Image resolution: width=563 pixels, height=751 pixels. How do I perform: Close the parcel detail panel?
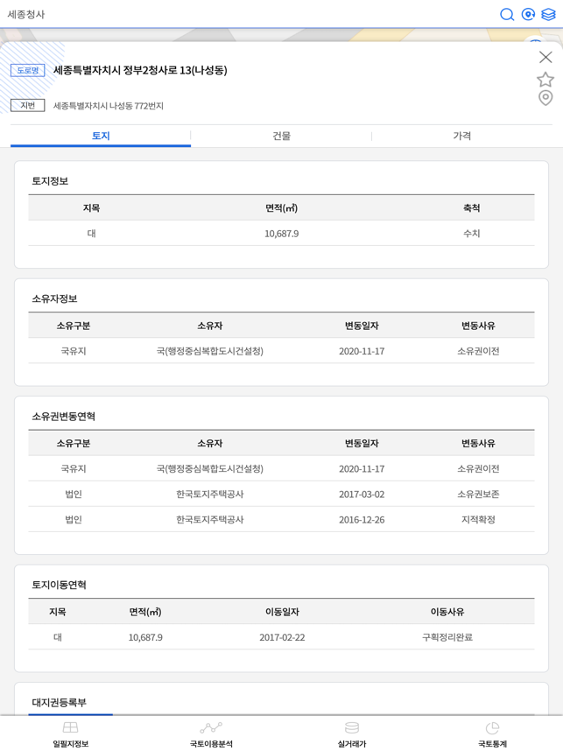[545, 57]
